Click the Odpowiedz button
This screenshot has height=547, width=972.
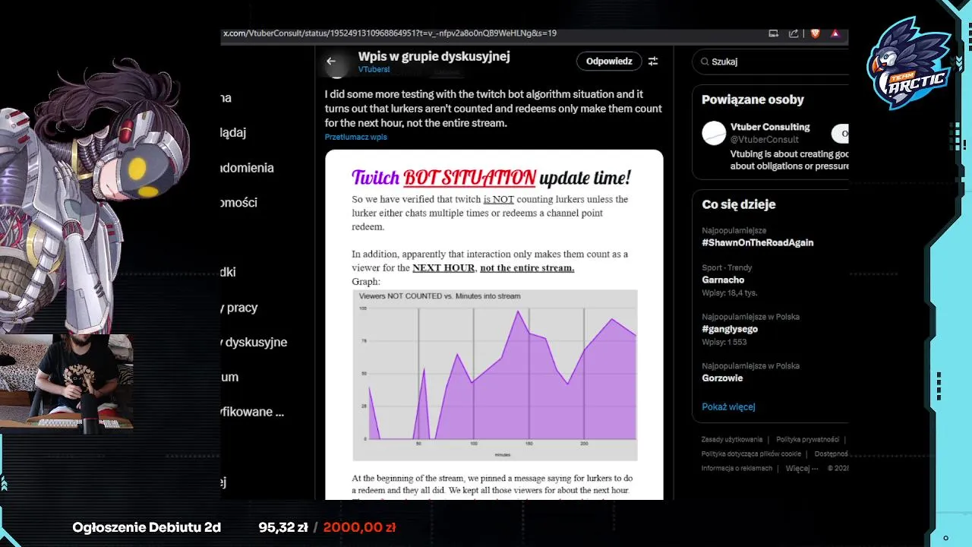click(x=609, y=61)
